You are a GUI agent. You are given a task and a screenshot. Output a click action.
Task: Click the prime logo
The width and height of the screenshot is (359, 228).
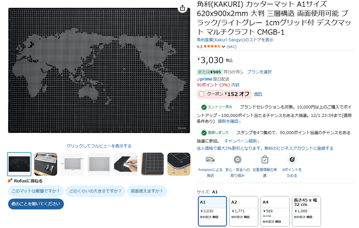206,79
